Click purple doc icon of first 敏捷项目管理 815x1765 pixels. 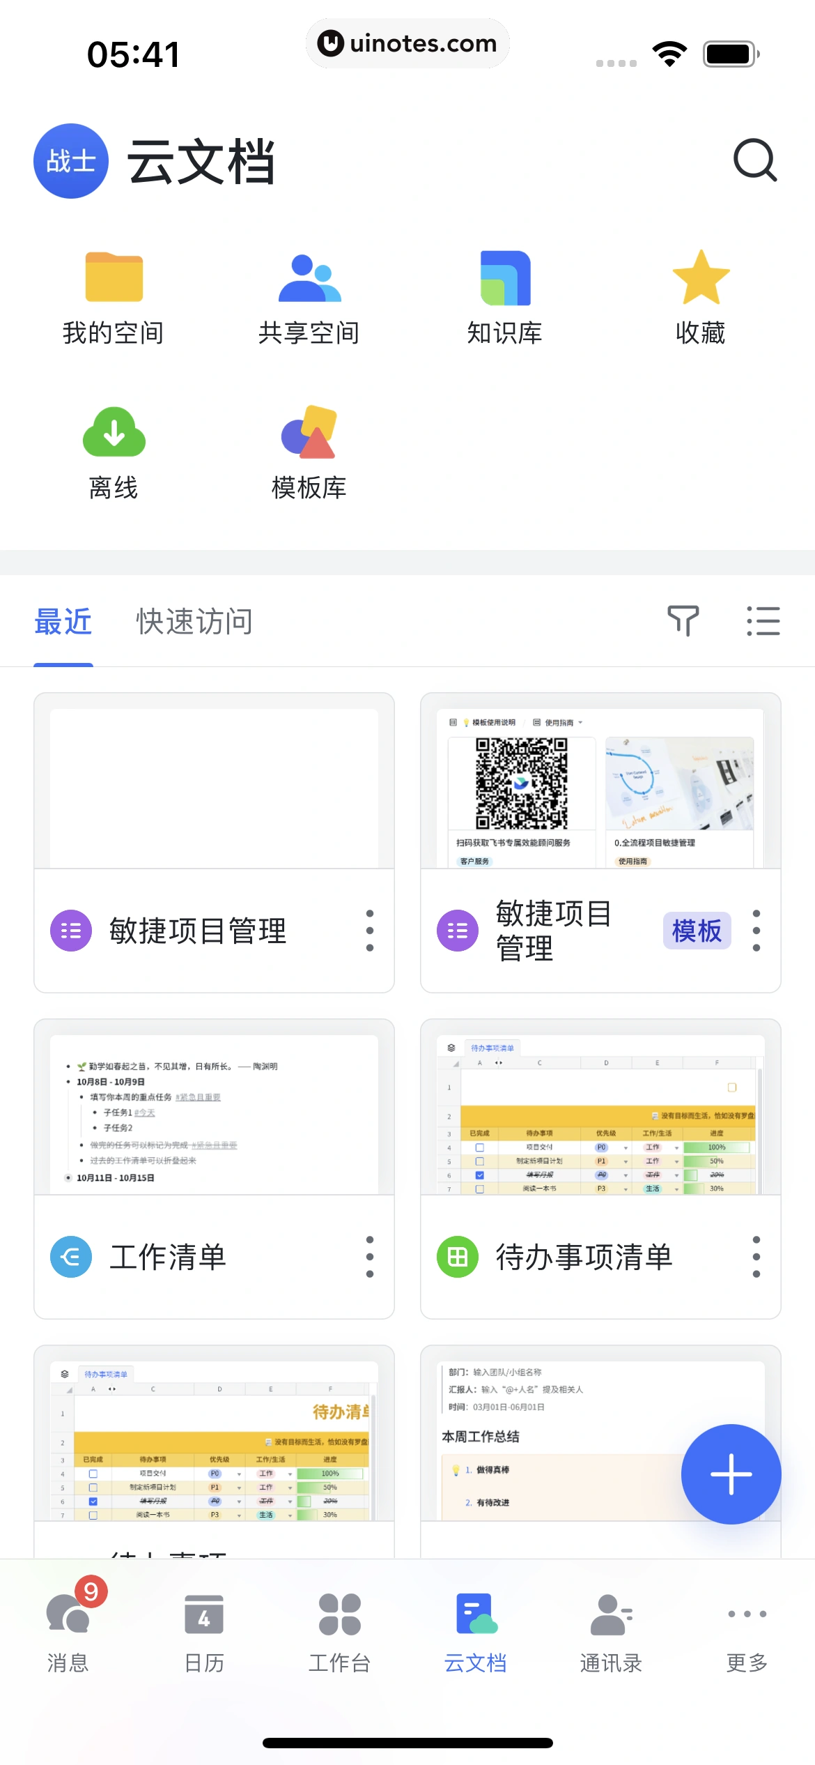click(x=71, y=931)
